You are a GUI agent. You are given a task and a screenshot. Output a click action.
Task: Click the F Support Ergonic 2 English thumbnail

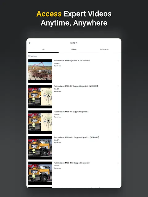click(x=40, y=122)
